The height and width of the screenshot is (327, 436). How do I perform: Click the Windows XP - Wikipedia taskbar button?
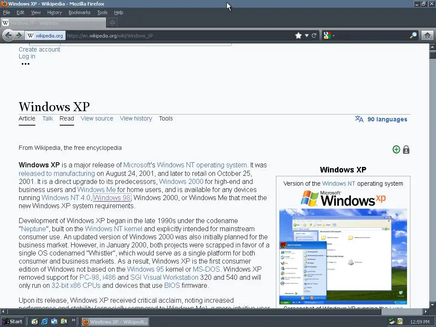(115, 321)
